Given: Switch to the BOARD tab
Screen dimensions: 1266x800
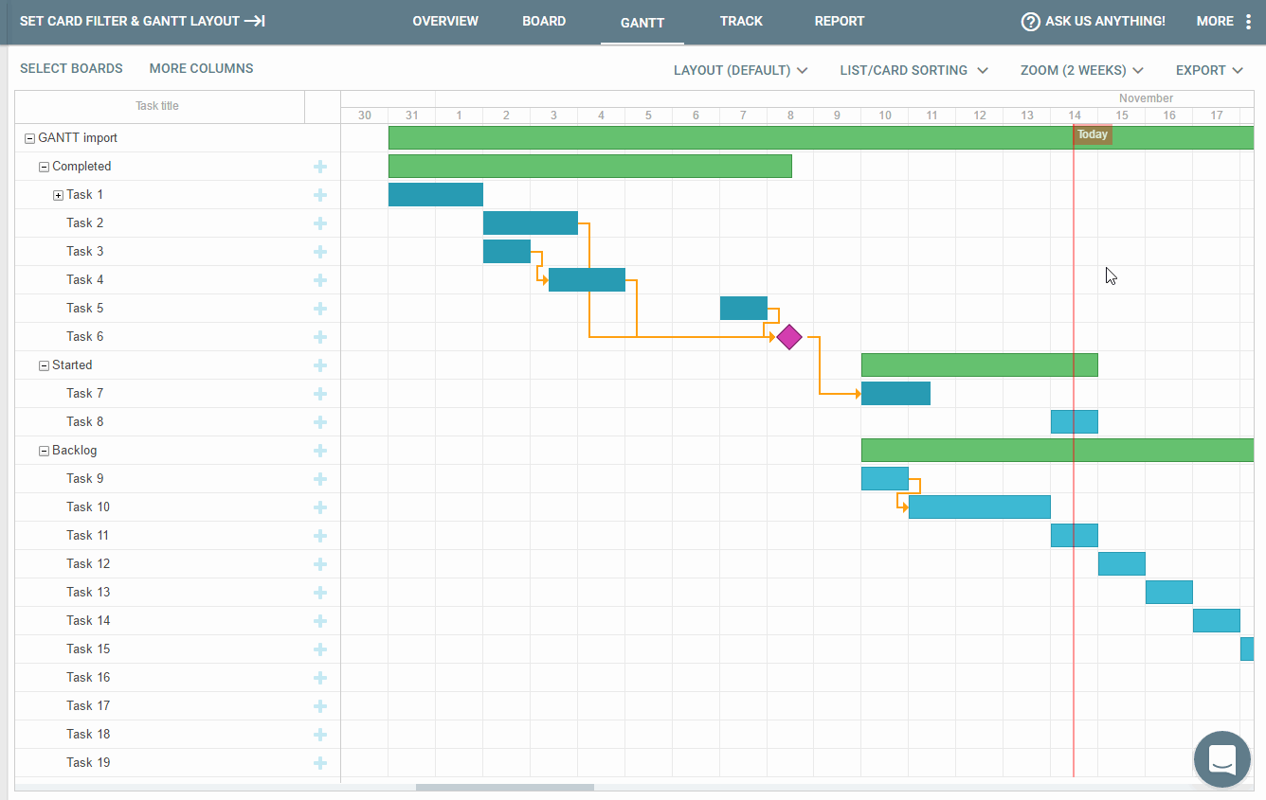Looking at the screenshot, I should pyautogui.click(x=544, y=21).
